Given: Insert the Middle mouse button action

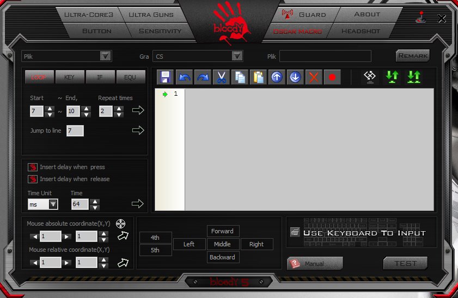Looking at the screenshot, I should coord(223,244).
